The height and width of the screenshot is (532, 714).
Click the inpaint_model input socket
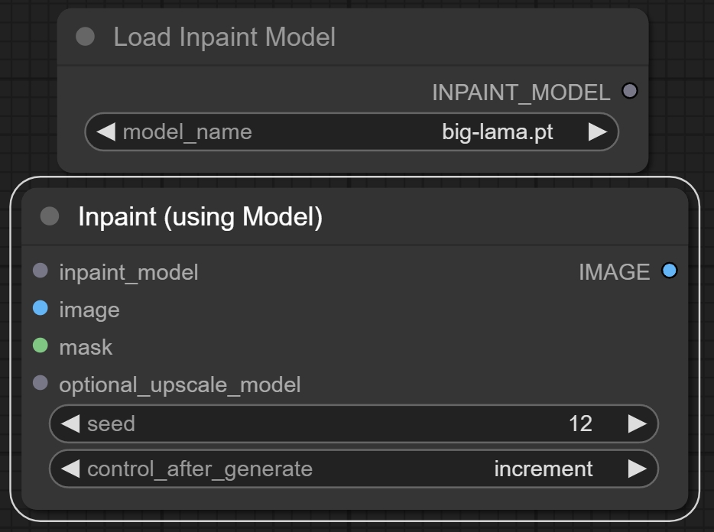pyautogui.click(x=41, y=271)
